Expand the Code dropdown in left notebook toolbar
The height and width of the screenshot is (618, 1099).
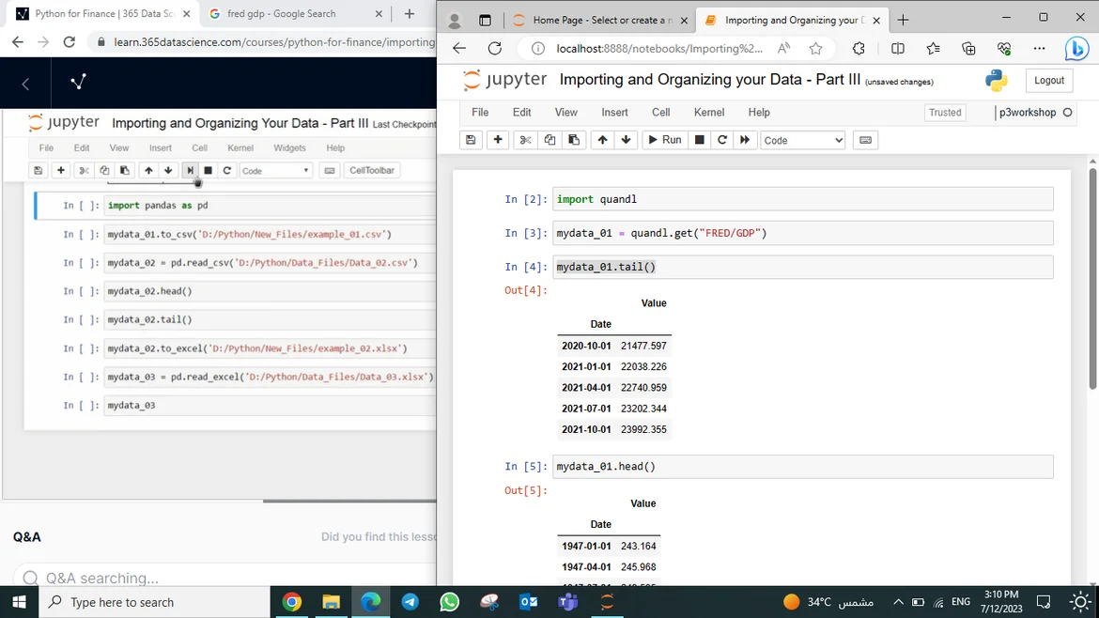click(275, 171)
